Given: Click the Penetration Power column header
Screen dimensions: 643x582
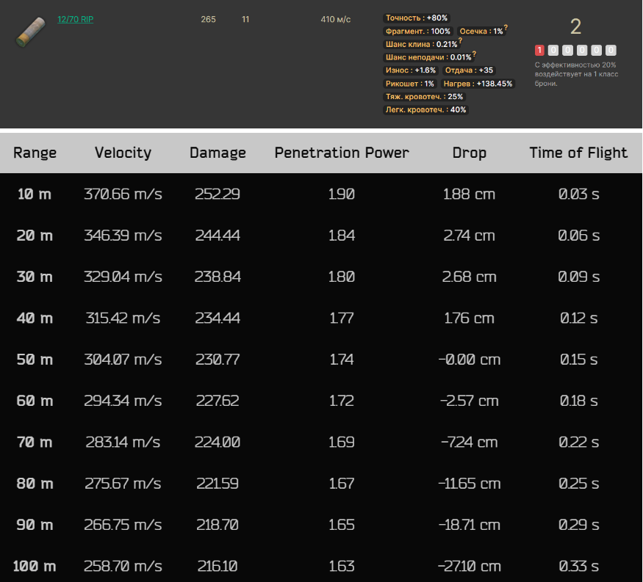Looking at the screenshot, I should coord(342,153).
